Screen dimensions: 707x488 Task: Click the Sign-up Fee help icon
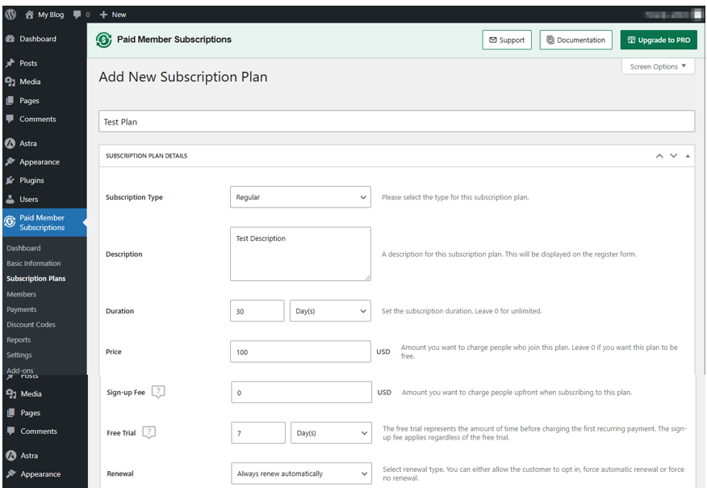[157, 392]
